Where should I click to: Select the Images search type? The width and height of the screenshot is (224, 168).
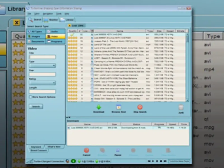36,37
